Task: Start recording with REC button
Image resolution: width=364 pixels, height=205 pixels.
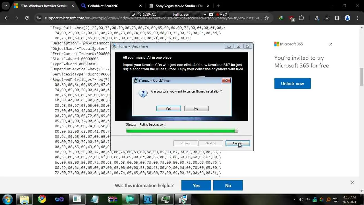Action: [x=222, y=14]
